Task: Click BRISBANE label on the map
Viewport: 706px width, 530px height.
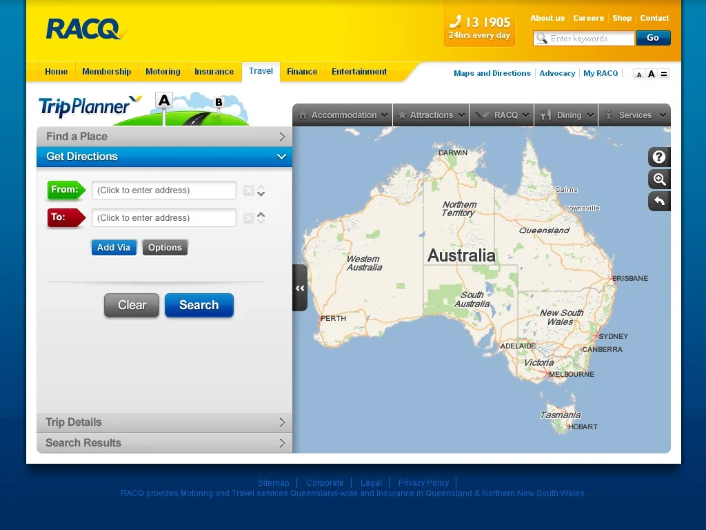Action: click(630, 279)
